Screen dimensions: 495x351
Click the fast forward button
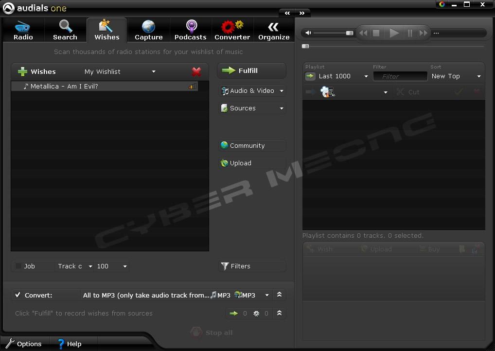[x=423, y=33]
